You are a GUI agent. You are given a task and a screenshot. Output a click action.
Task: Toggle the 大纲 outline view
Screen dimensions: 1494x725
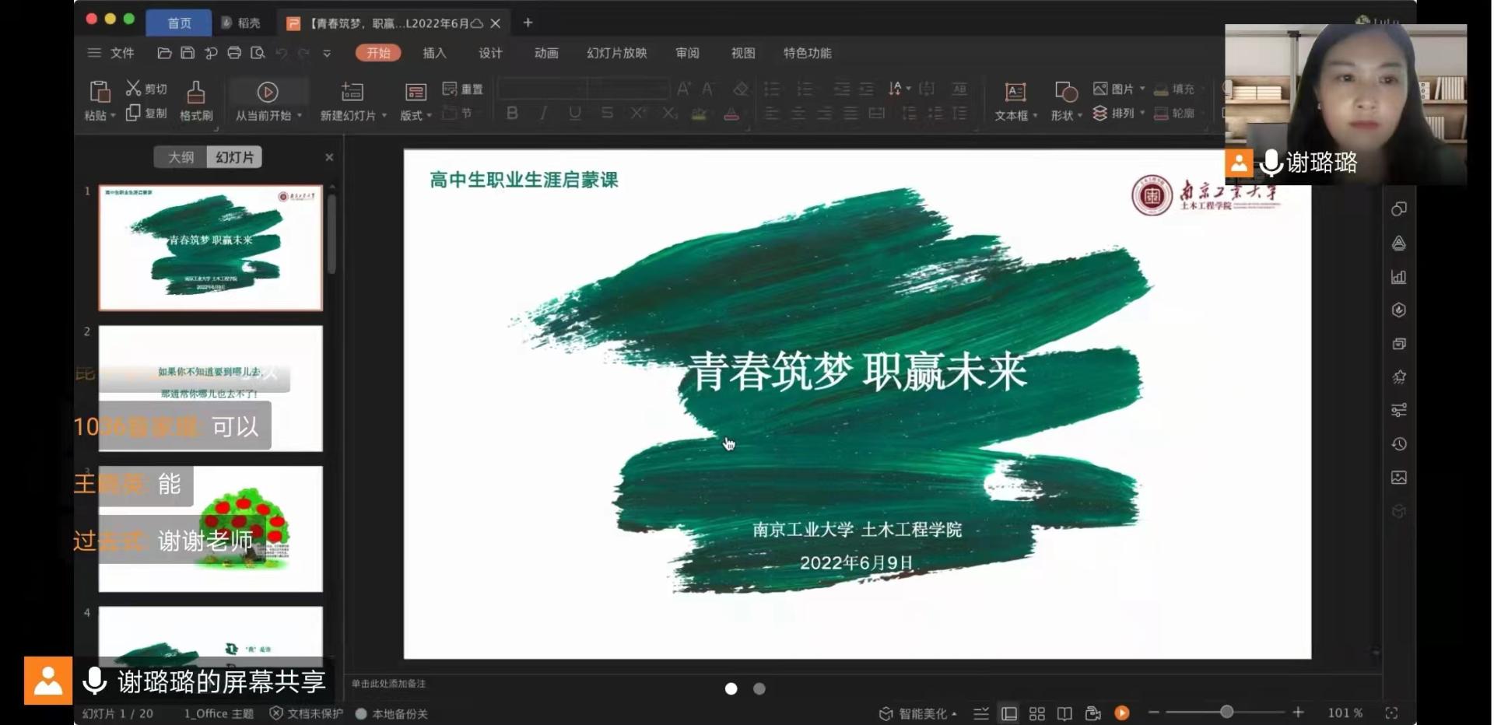181,157
